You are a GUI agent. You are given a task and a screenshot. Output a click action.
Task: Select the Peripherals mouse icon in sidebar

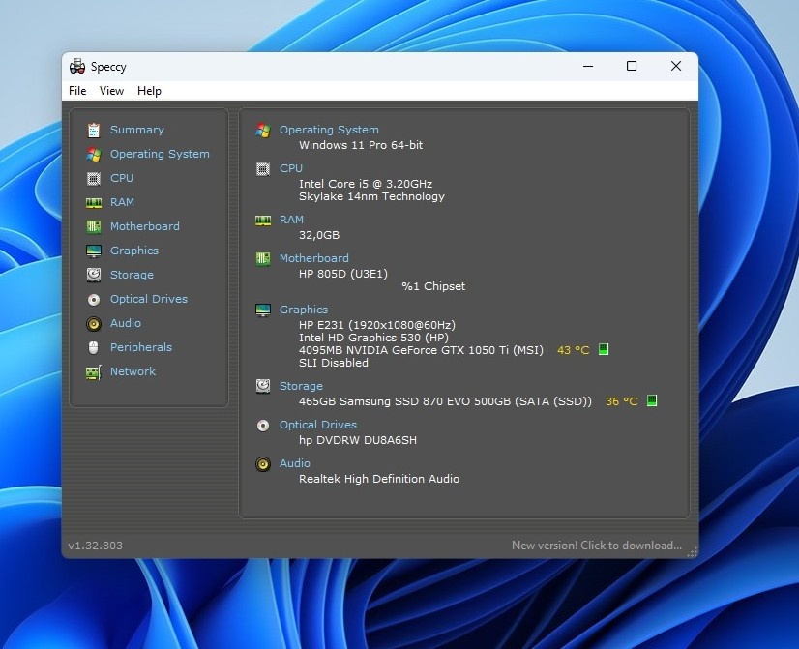[94, 347]
